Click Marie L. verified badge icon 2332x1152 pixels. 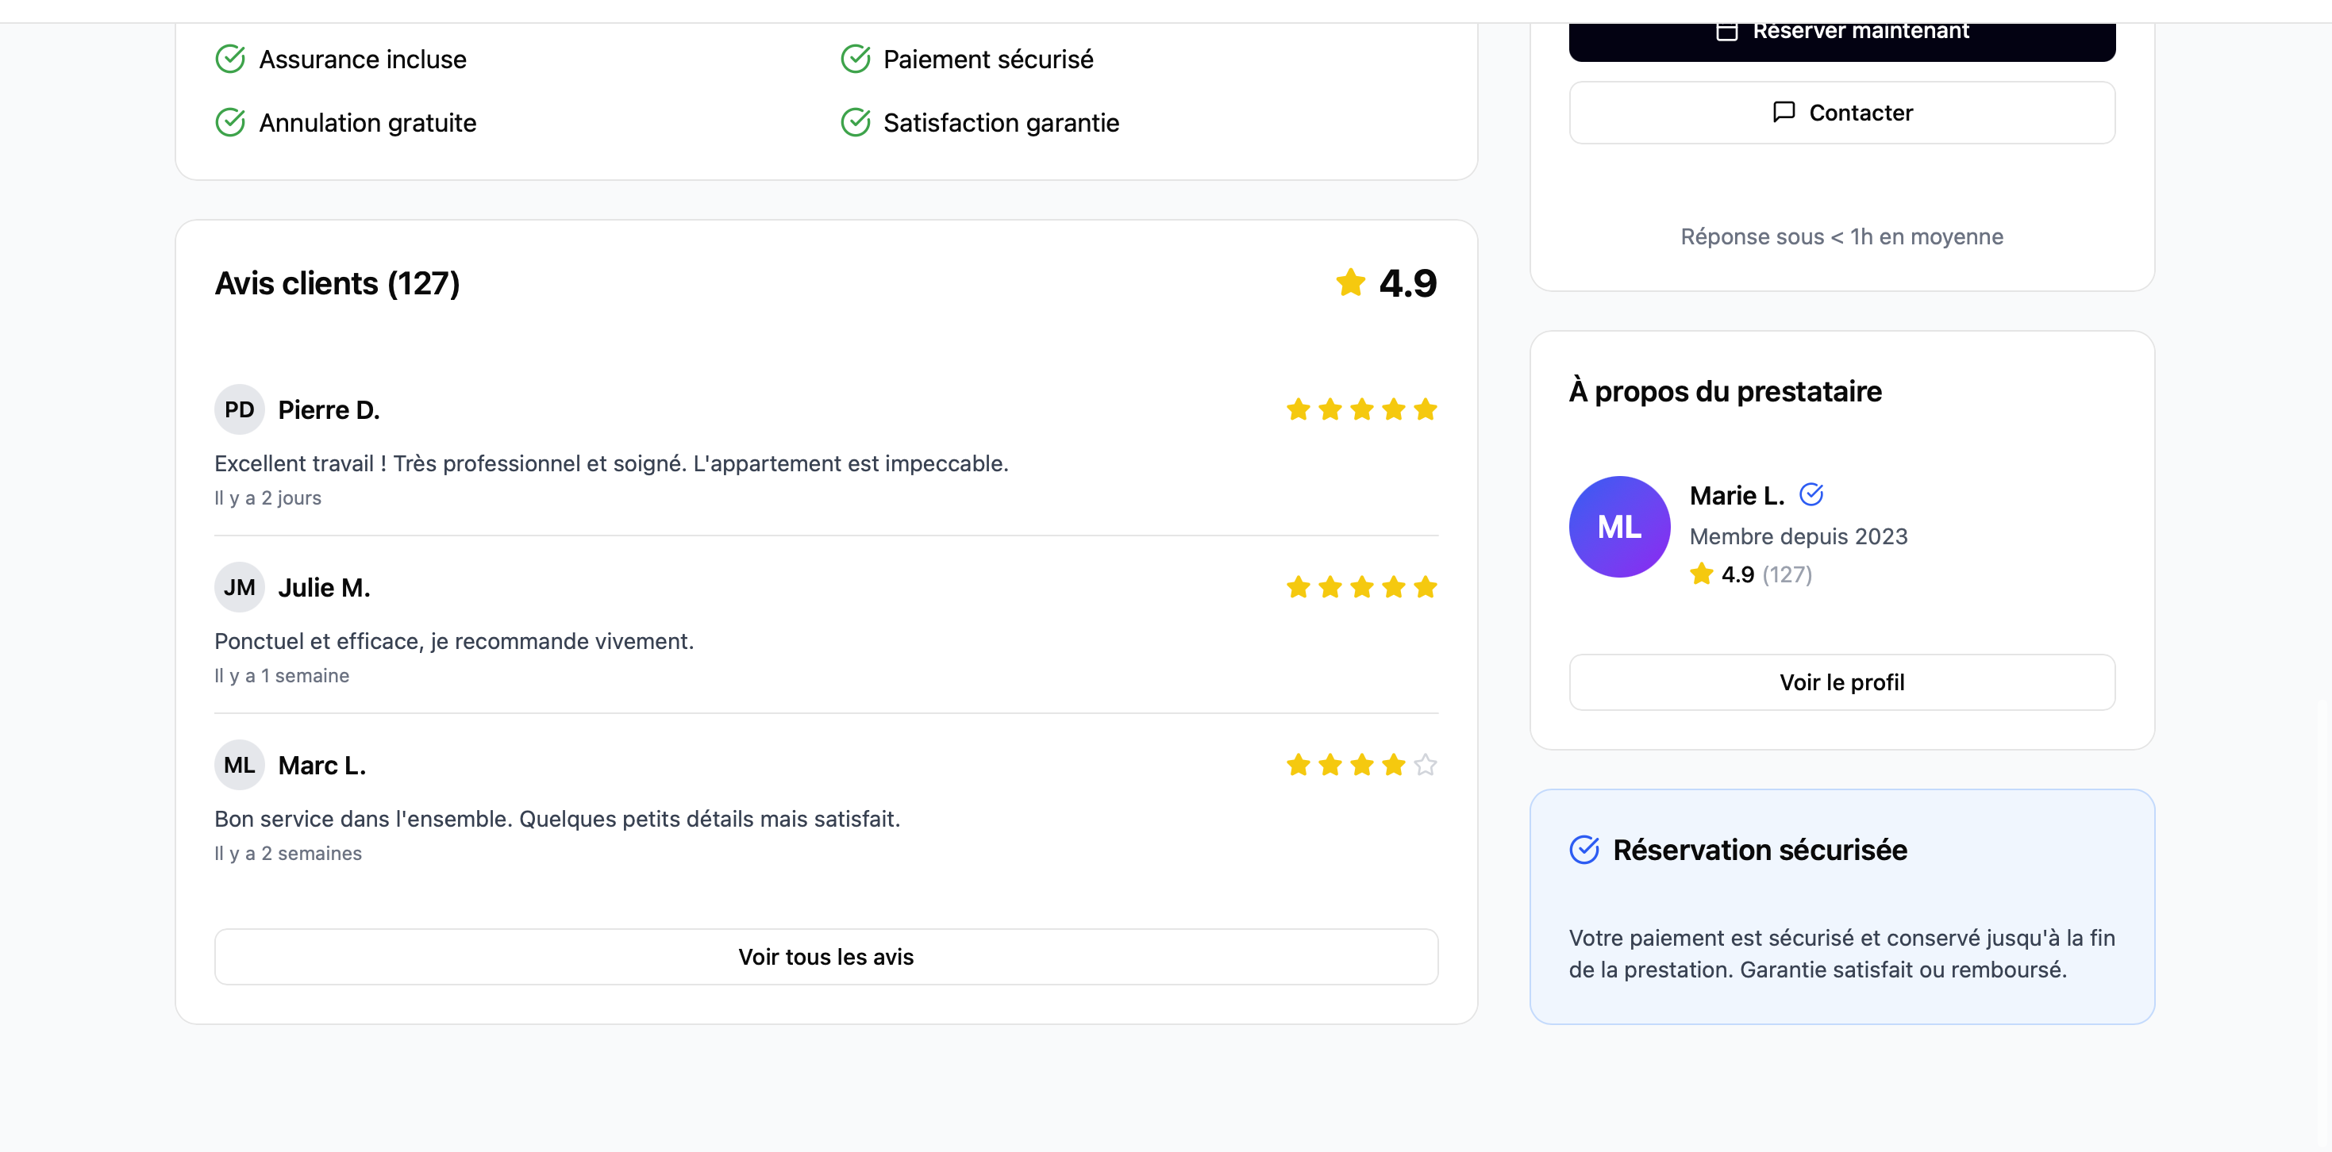[1811, 494]
